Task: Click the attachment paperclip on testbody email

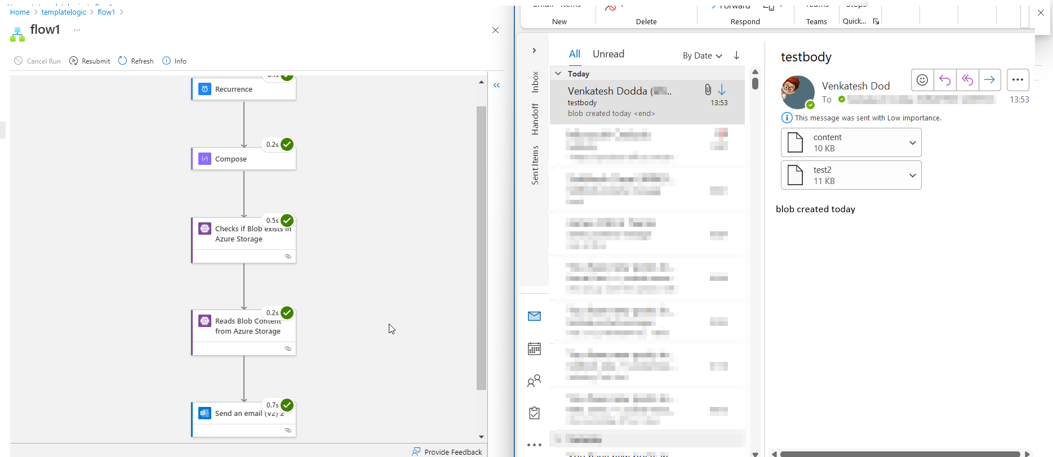Action: (x=708, y=89)
